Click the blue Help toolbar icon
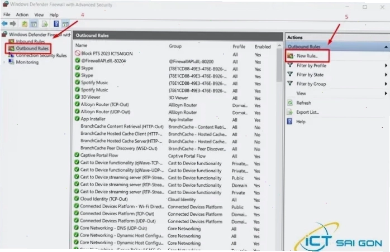Image resolution: width=390 pixels, height=252 pixels. [x=56, y=24]
